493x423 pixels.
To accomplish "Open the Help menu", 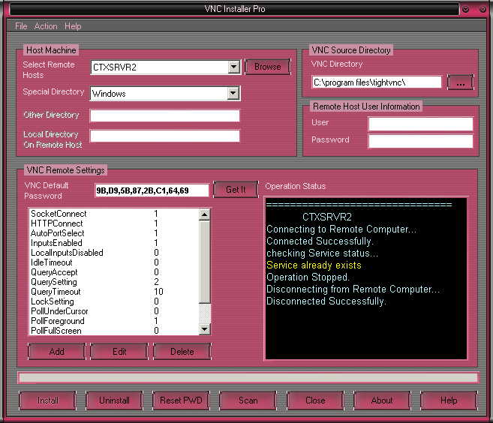I will 73,26.
